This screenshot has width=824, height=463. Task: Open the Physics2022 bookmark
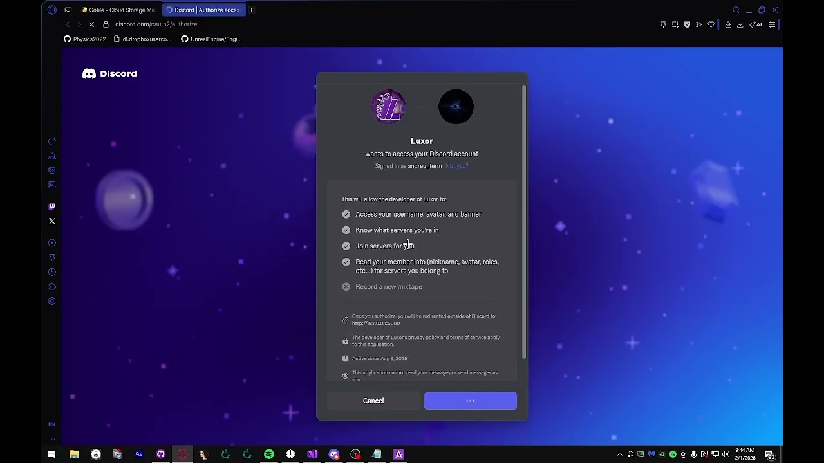coord(84,39)
